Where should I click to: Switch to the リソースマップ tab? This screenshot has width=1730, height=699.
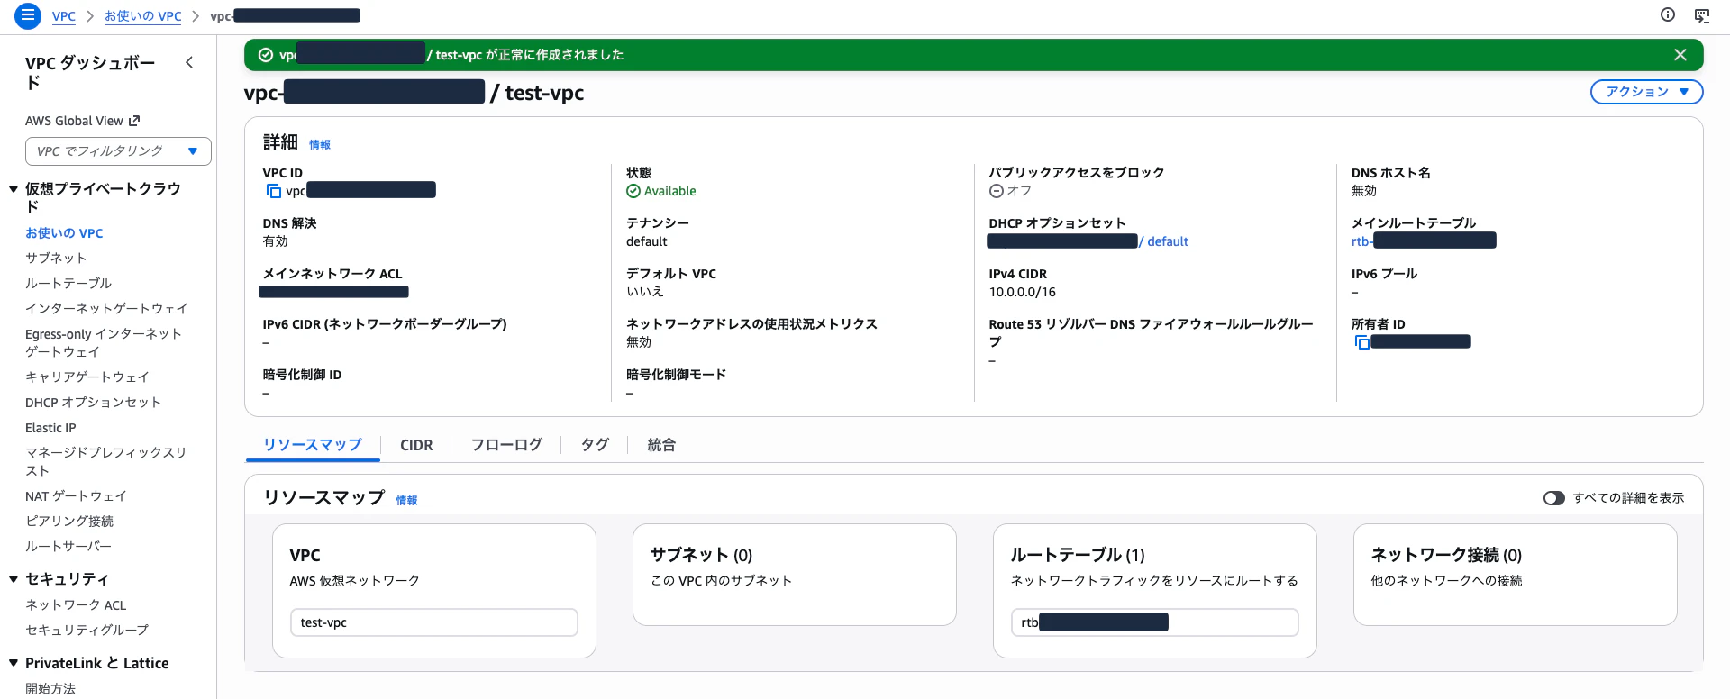tap(313, 445)
